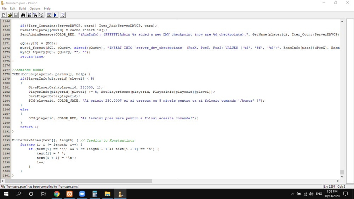Click the Find Previous binoculars icon
Screen dimensions: 354x199
click(35, 15)
